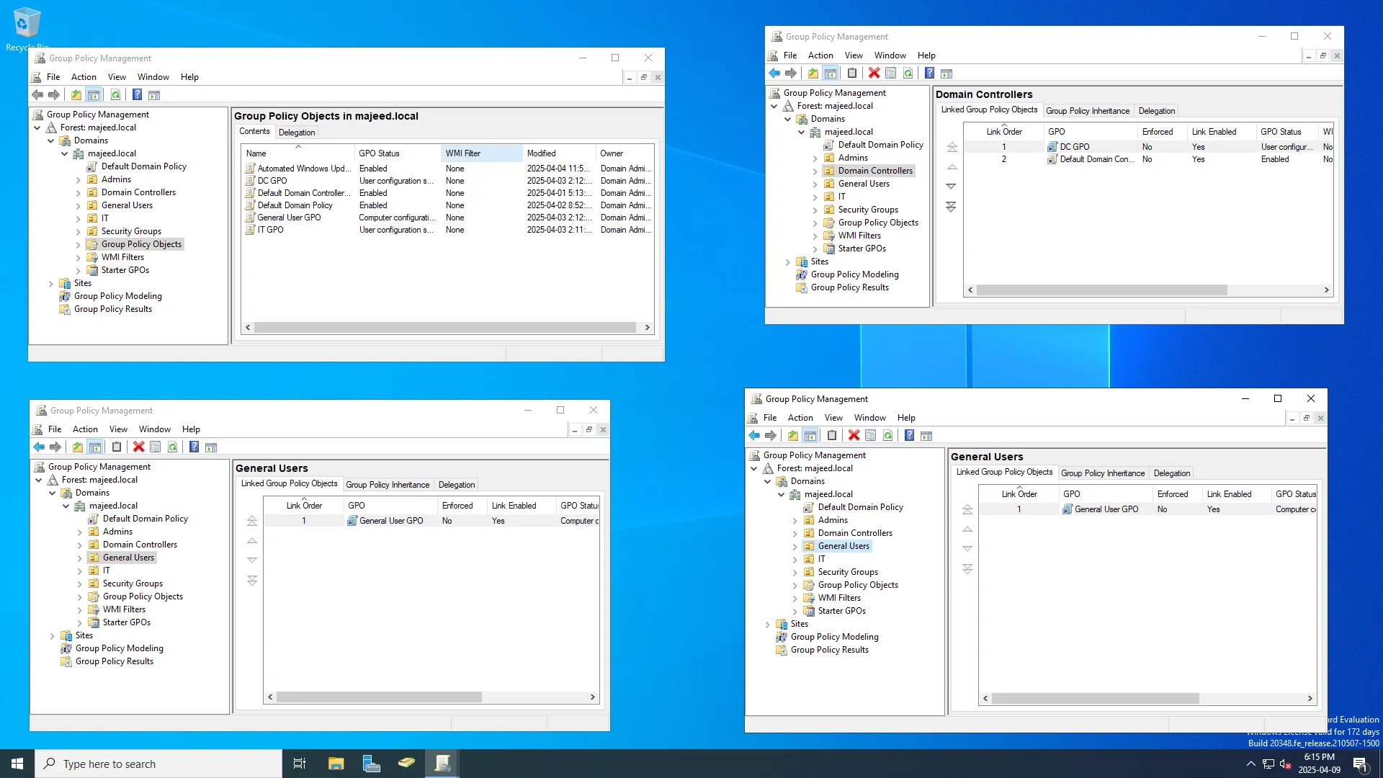Viewport: 1383px width, 778px height.
Task: Toggle Show/Hide Console Tree in top-left window
Action: pyautogui.click(x=94, y=95)
